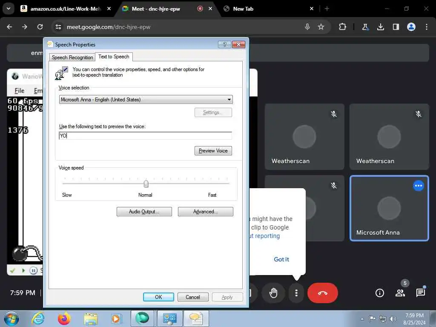Select the Microsoft Anna participant tile
The image size is (436, 327).
click(389, 208)
